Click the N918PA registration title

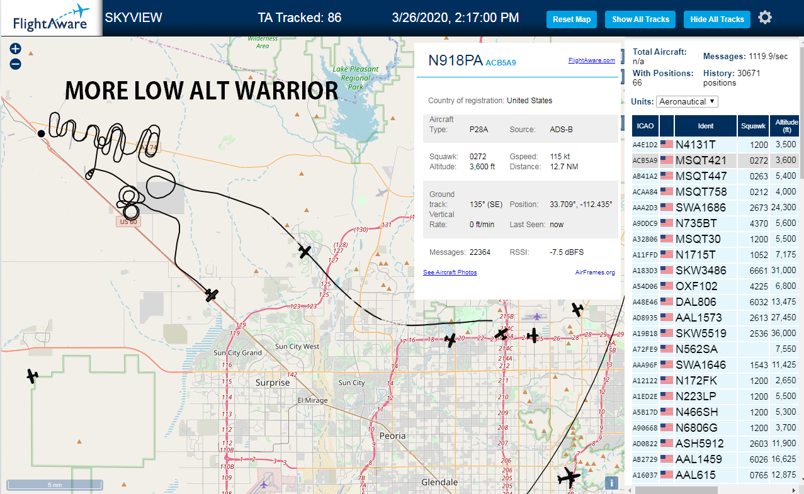pyautogui.click(x=455, y=60)
